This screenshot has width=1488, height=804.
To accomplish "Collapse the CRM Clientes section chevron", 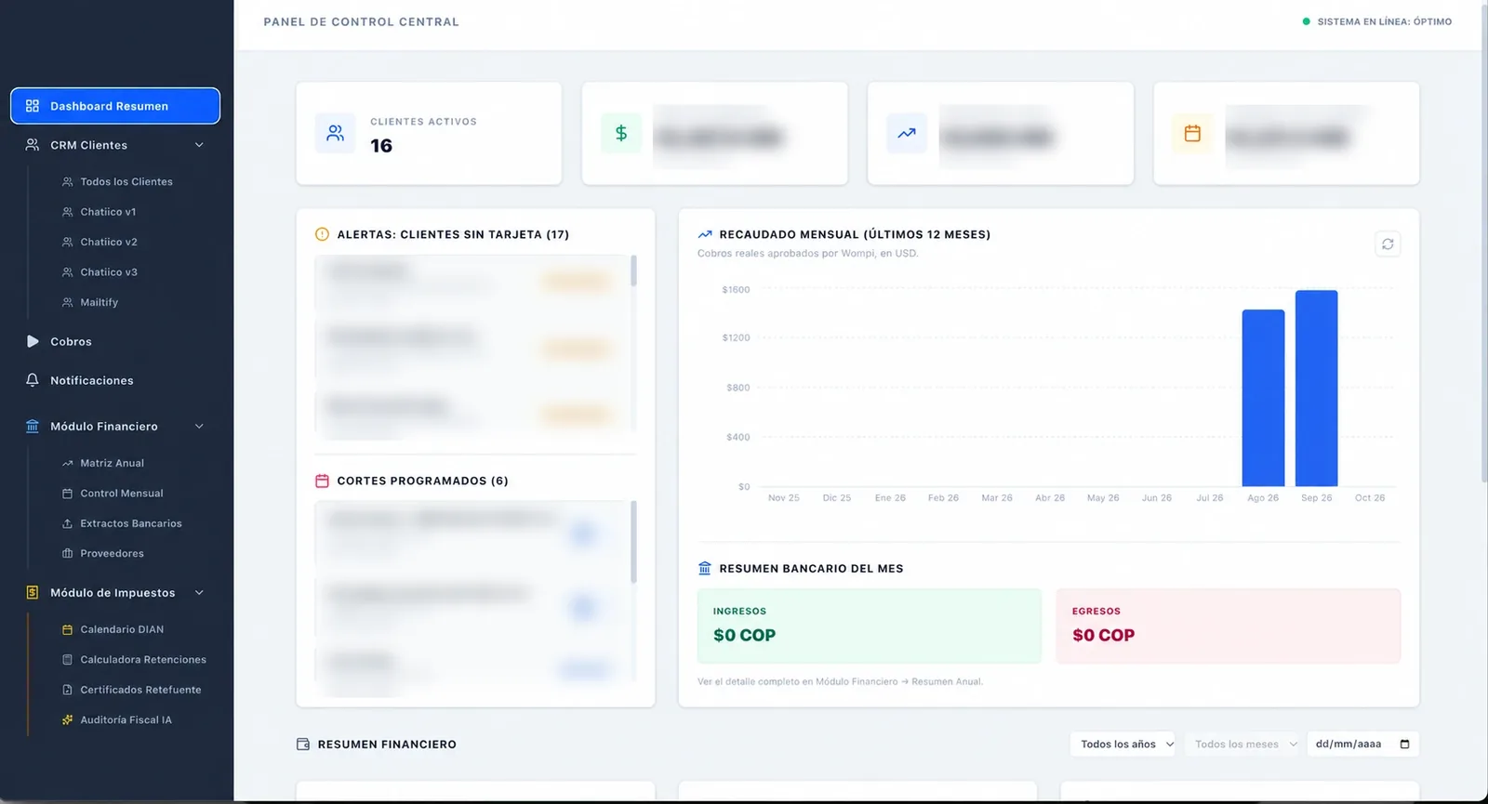I will 199,145.
